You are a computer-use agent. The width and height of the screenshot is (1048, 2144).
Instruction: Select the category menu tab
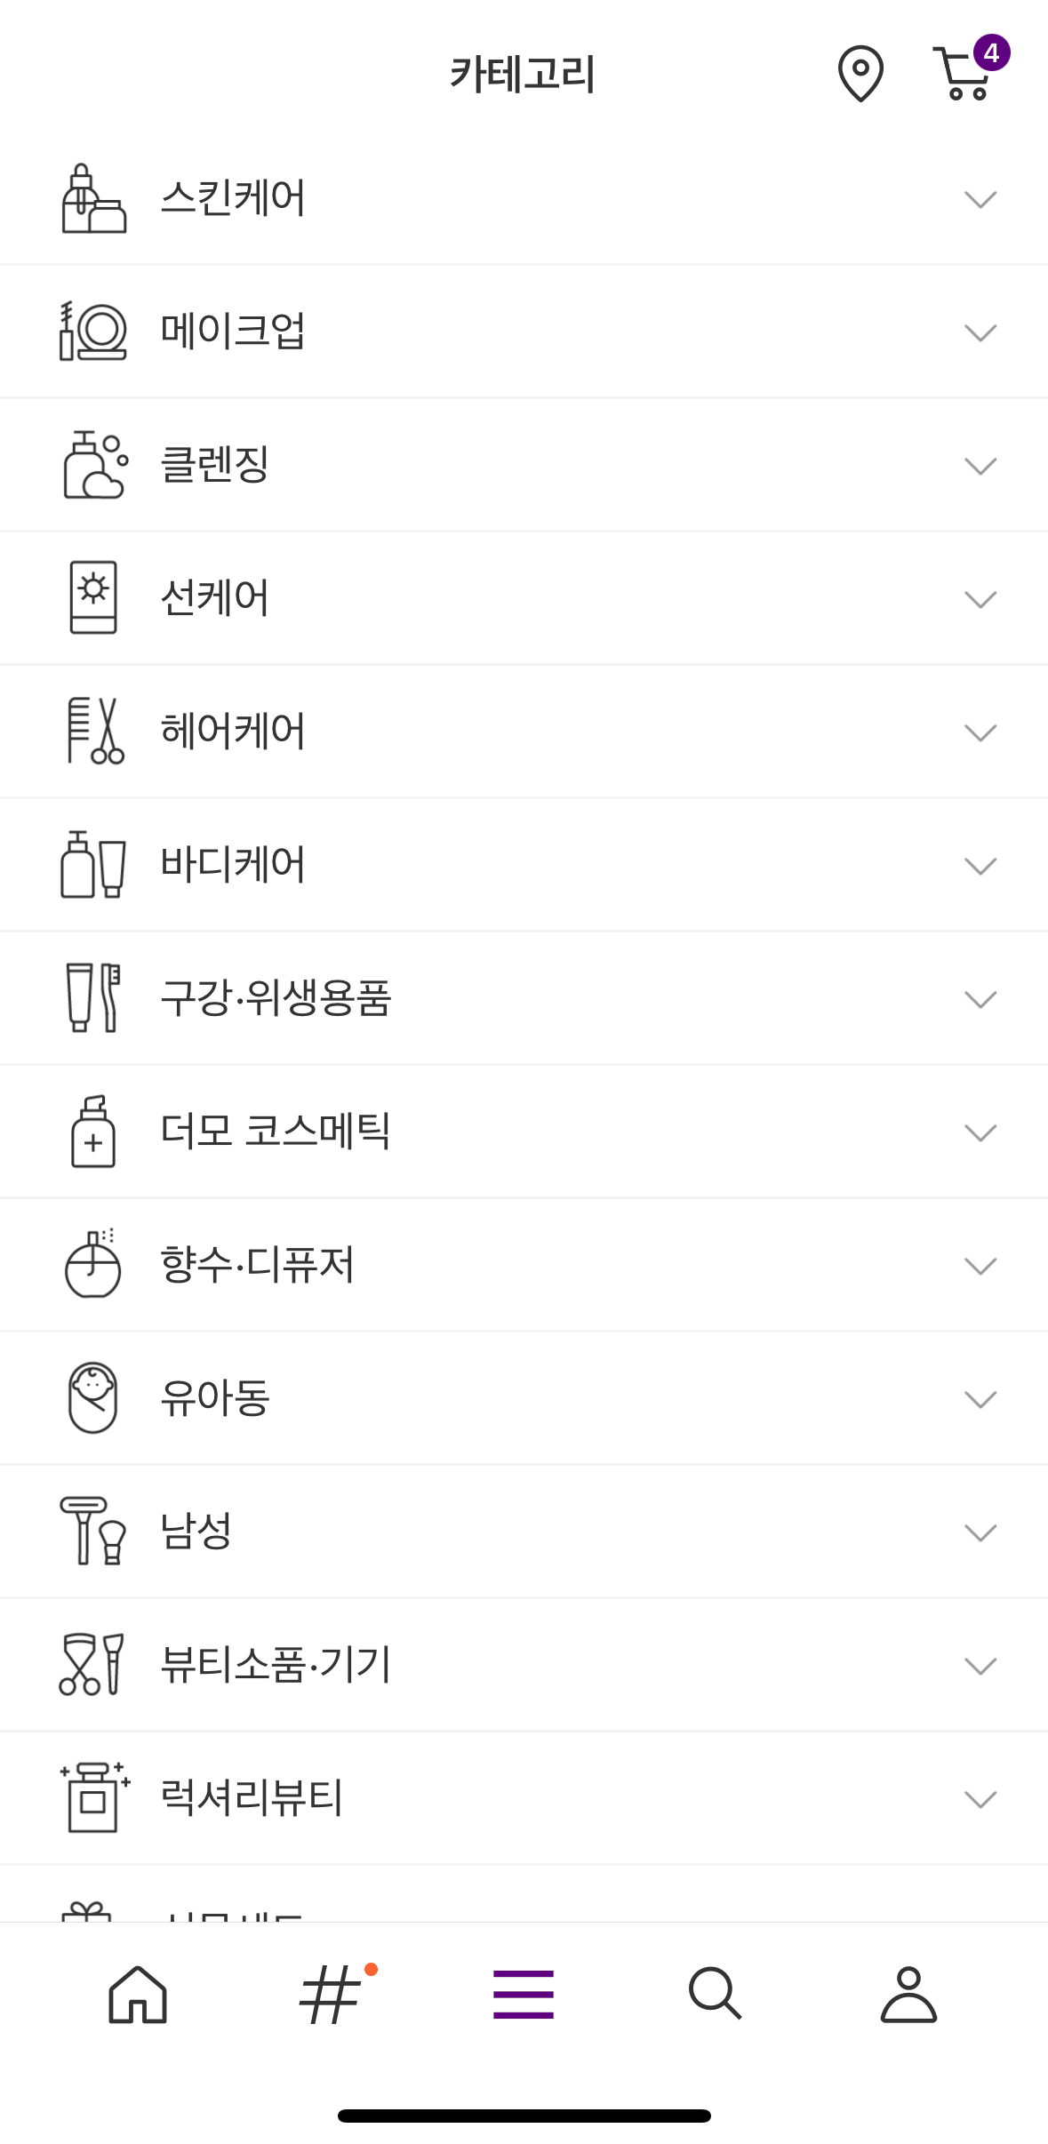pyautogui.click(x=524, y=1994)
